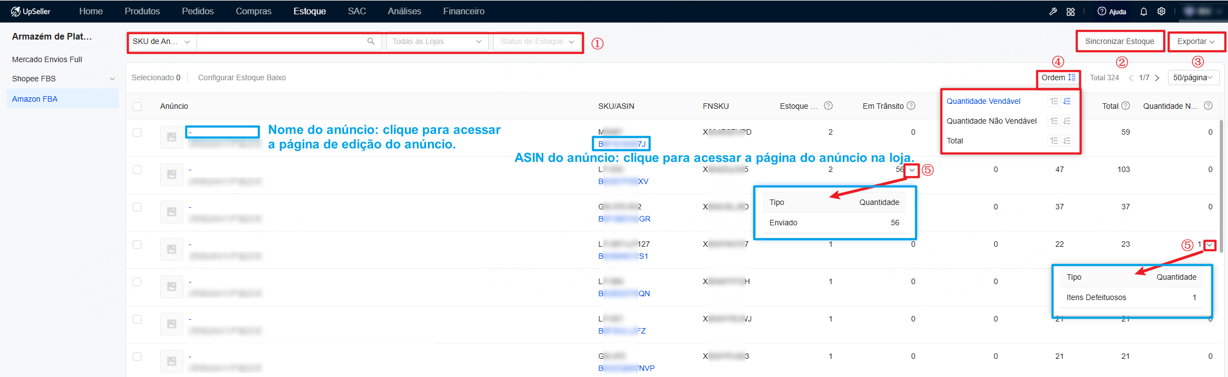Click the Total 324 text
This screenshot has height=377, width=1228.
[x=1104, y=77]
